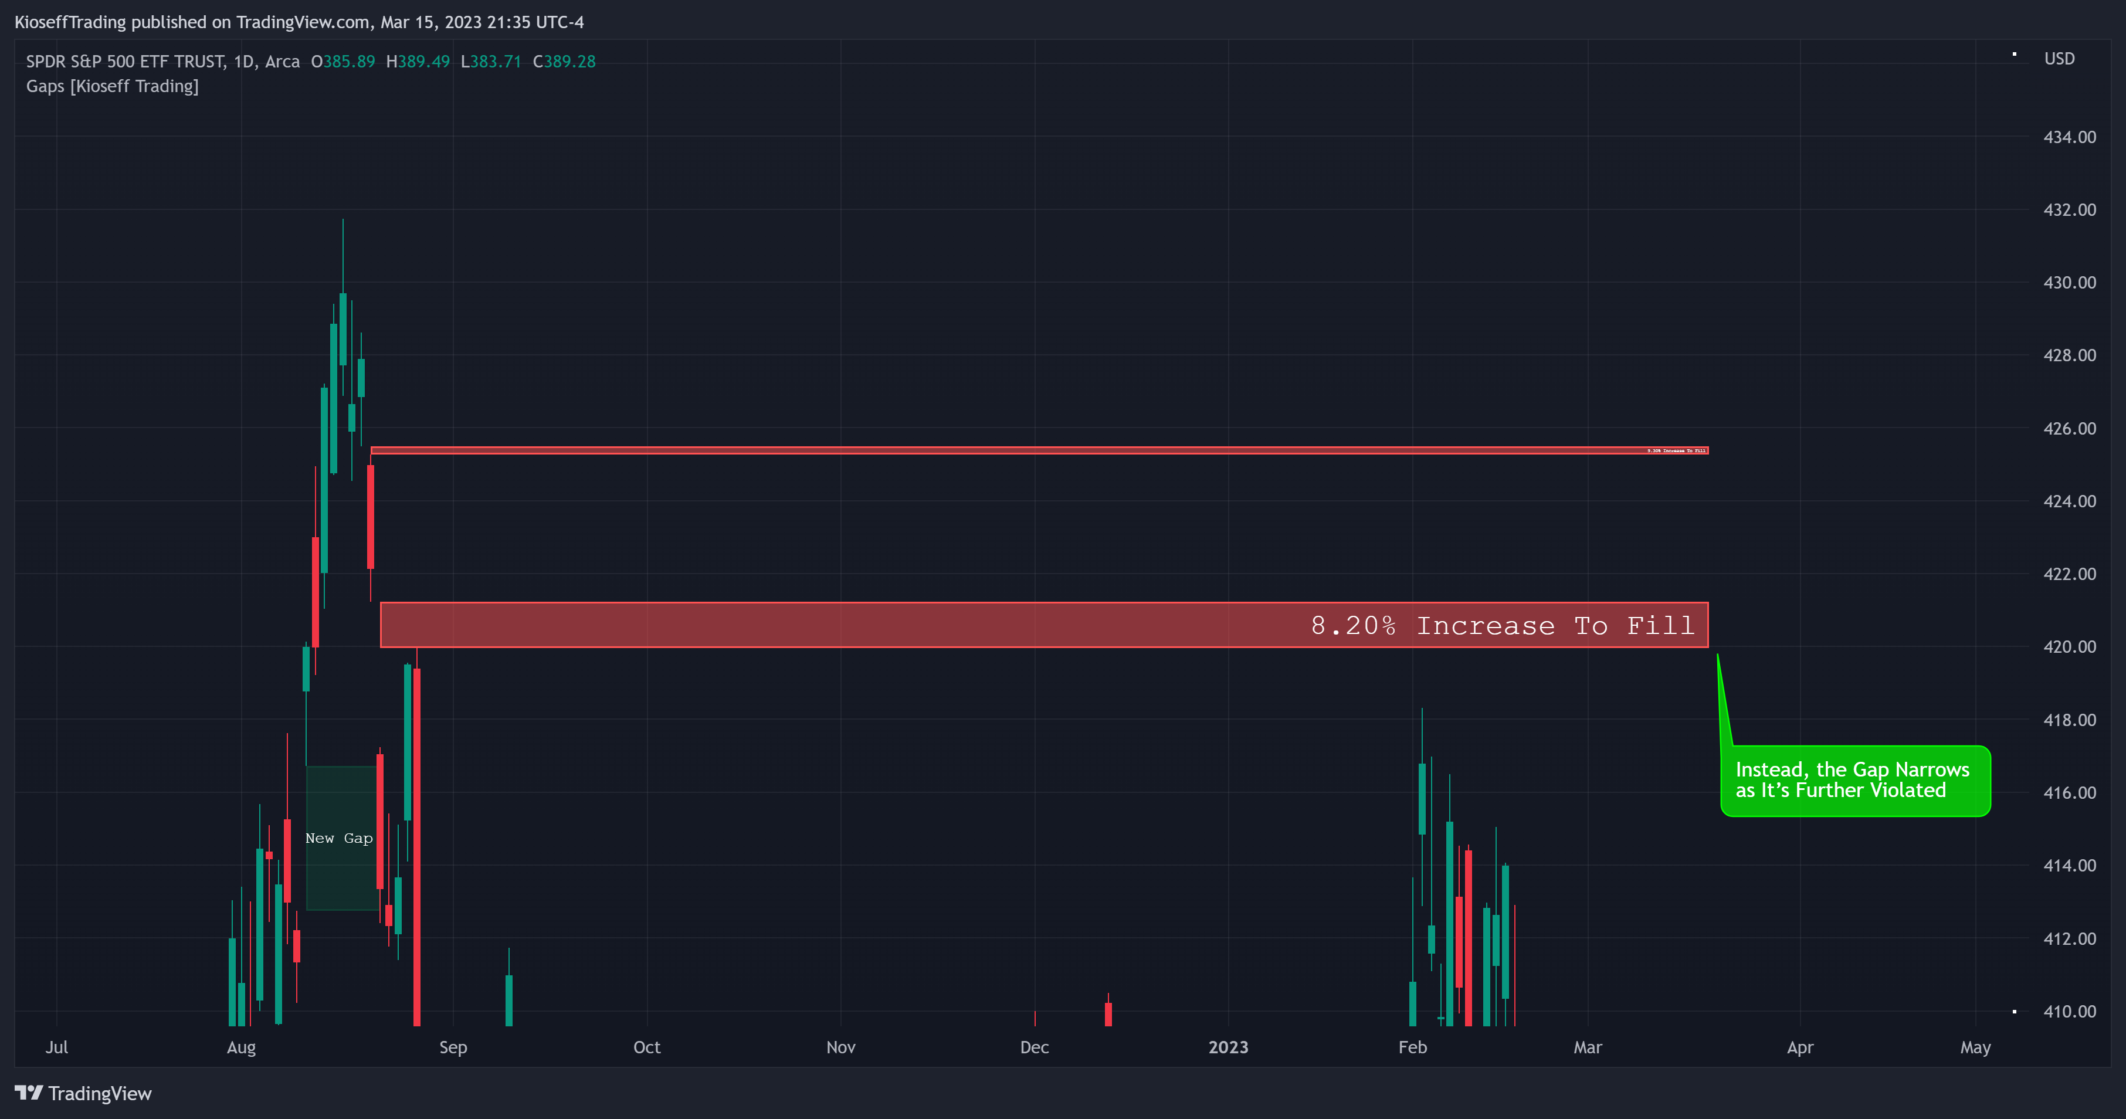Click the 434.00 price axis label
This screenshot has height=1119, width=2126.
pyautogui.click(x=2069, y=137)
